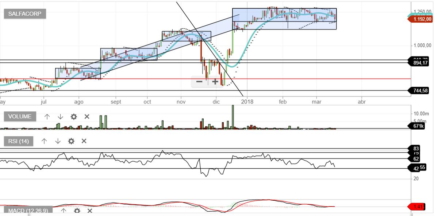The width and height of the screenshot is (434, 216).
Task: Click the VOLUME indicator label
Action: [x=20, y=117]
